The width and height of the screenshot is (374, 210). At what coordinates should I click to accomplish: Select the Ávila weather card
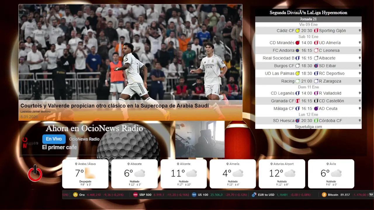coord(331,174)
